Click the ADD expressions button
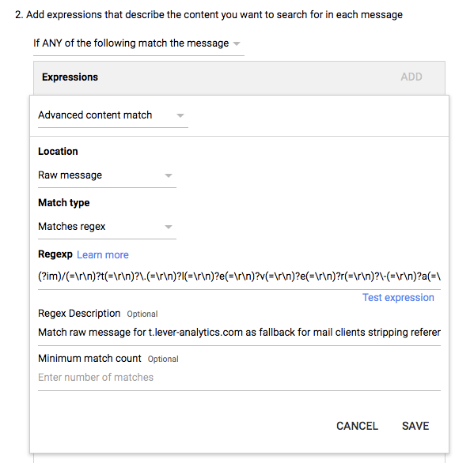Screen dimensions: 455x463 411,77
